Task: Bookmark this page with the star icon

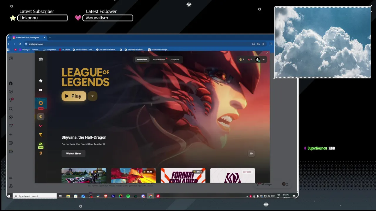Action: (x=263, y=44)
